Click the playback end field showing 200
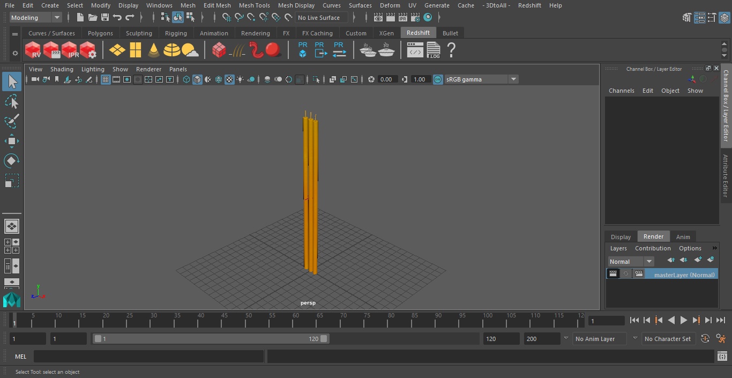 click(x=542, y=339)
